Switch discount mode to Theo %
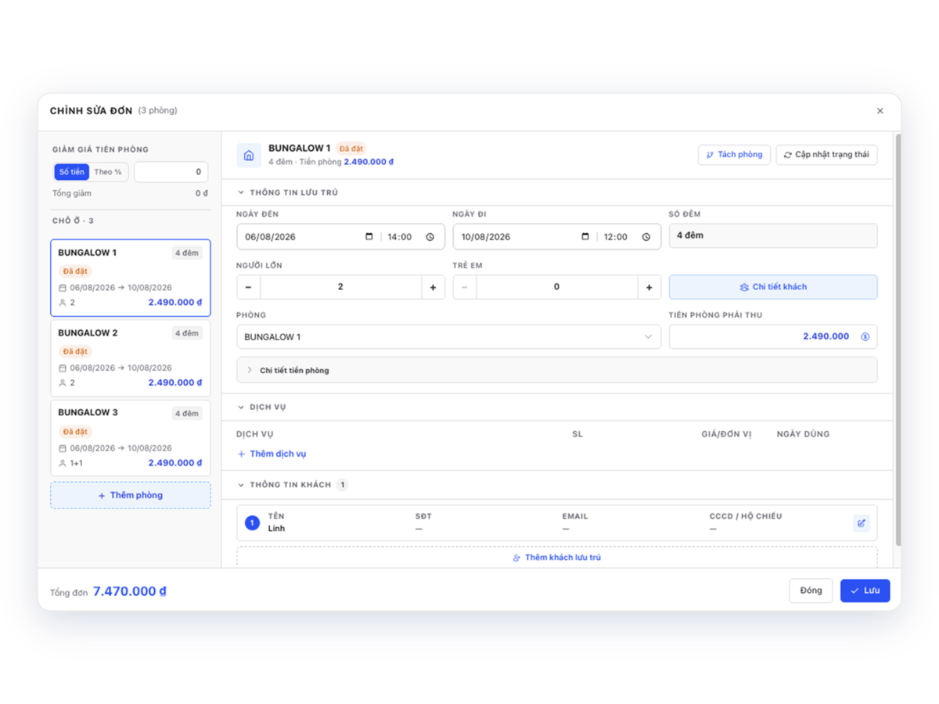Image resolution: width=939 pixels, height=704 pixels. click(x=108, y=172)
